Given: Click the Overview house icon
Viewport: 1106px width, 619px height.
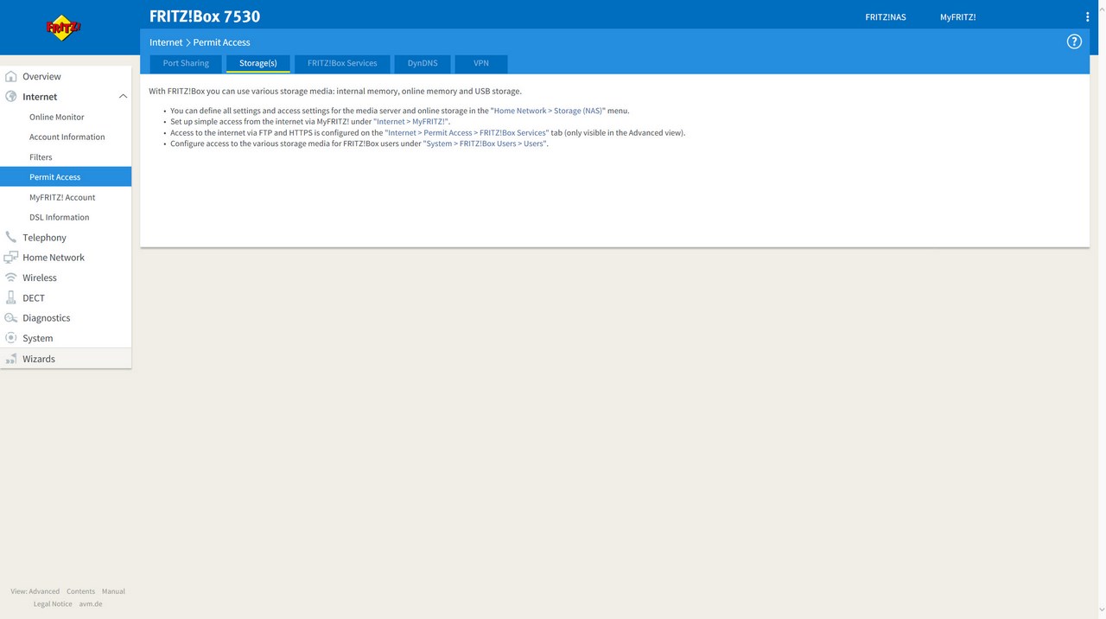Looking at the screenshot, I should point(10,76).
